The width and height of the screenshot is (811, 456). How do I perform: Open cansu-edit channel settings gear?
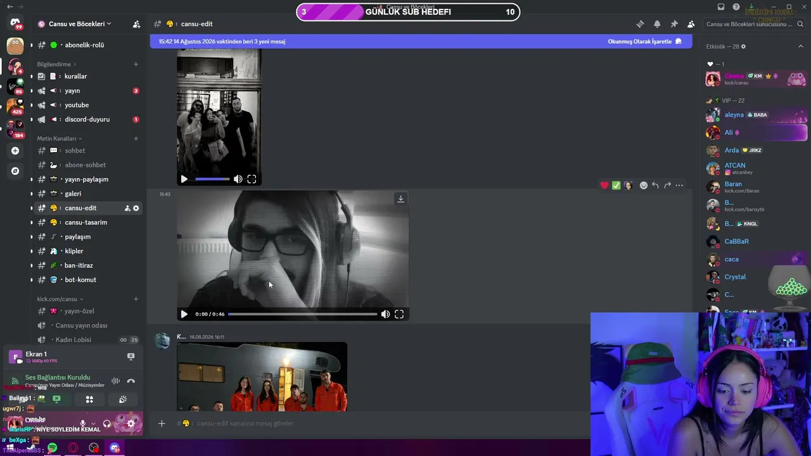(136, 208)
